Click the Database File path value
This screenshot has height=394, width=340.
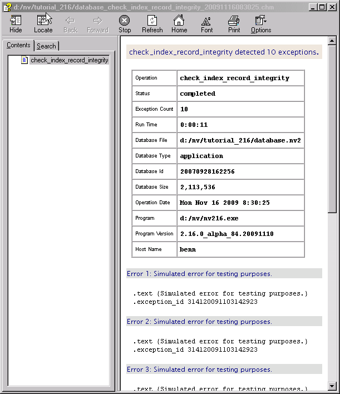(240, 140)
